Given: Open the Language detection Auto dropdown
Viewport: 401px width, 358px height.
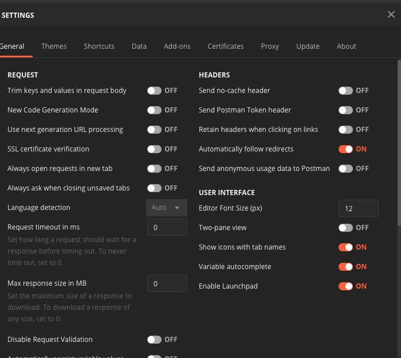Looking at the screenshot, I should click(x=167, y=208).
